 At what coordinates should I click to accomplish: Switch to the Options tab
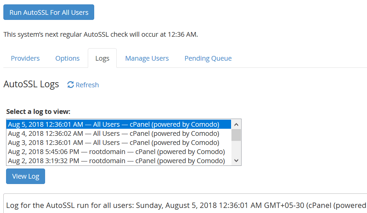[68, 58]
